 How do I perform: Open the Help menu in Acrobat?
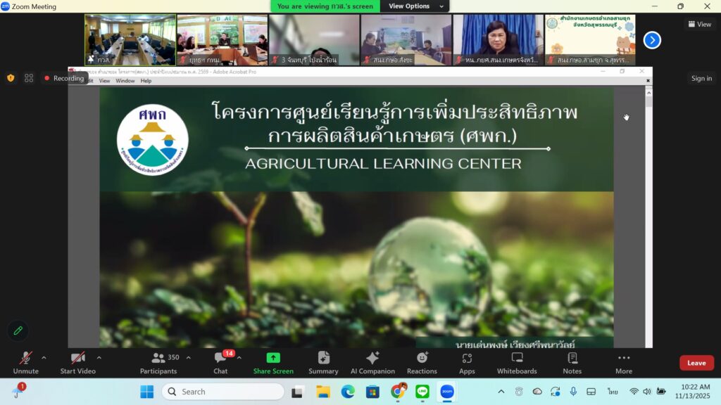point(146,81)
